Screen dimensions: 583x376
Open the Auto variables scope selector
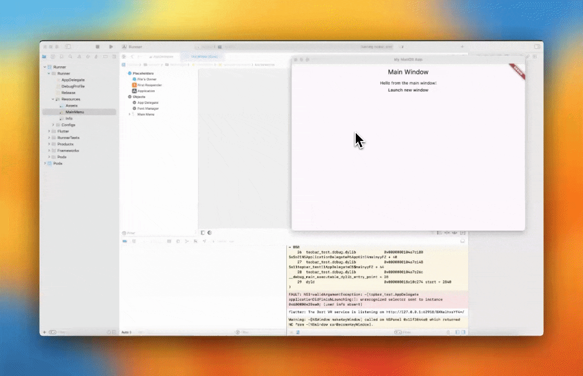tap(126, 332)
